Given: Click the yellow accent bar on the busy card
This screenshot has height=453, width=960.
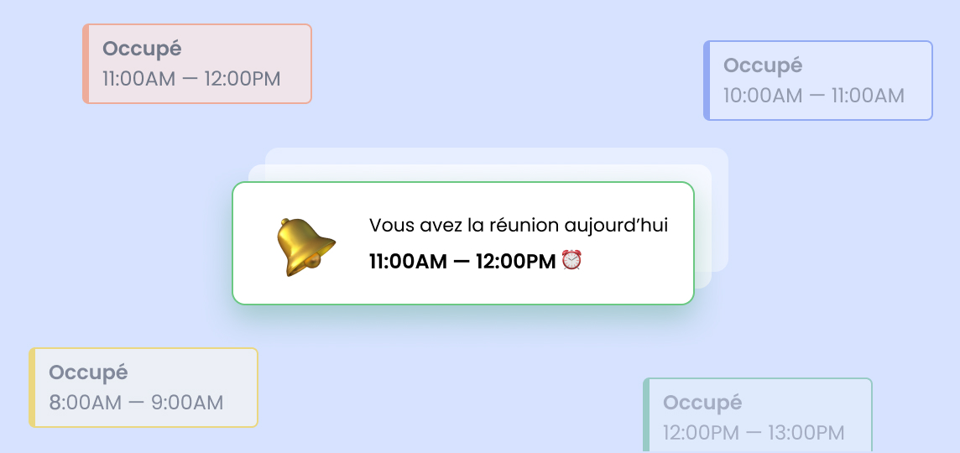Looking at the screenshot, I should [32, 388].
